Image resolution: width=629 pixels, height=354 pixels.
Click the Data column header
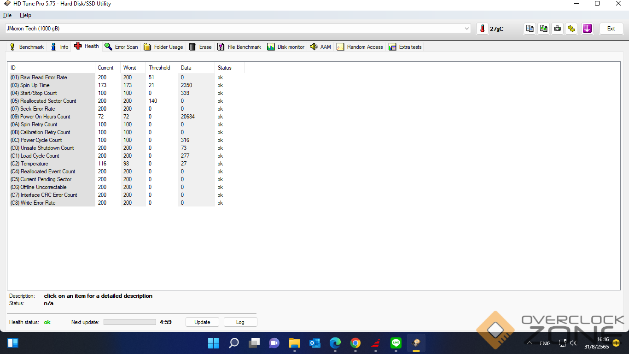pyautogui.click(x=196, y=68)
